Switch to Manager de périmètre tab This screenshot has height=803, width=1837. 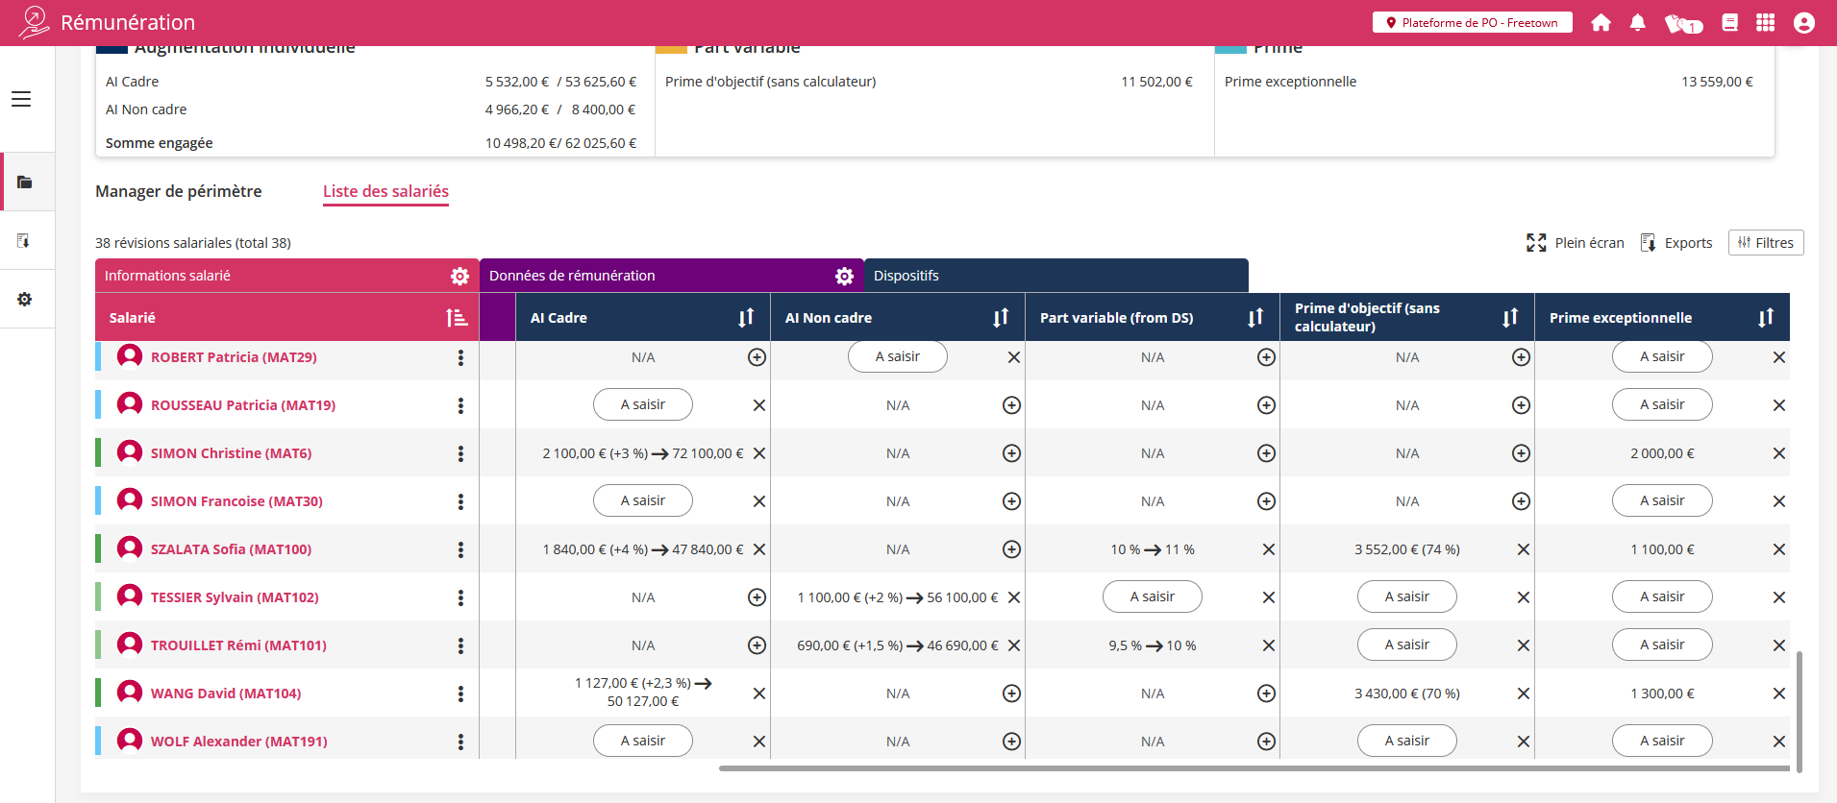click(x=178, y=191)
